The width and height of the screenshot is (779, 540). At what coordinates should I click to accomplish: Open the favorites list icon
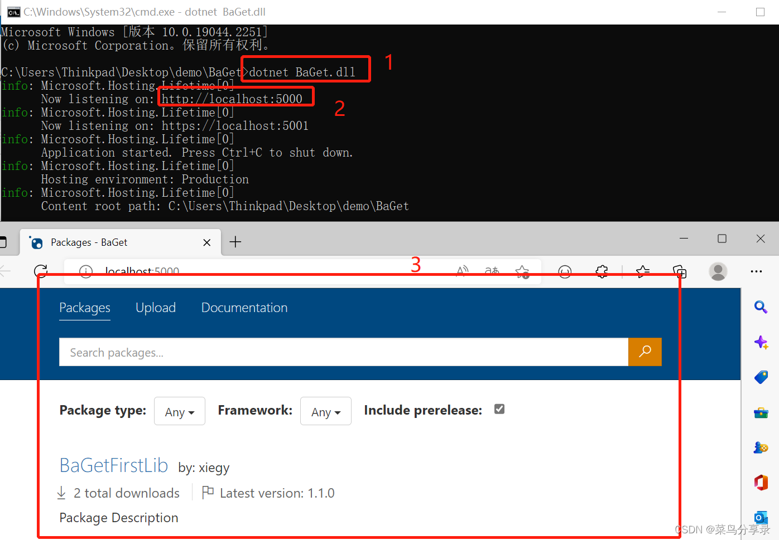(643, 271)
